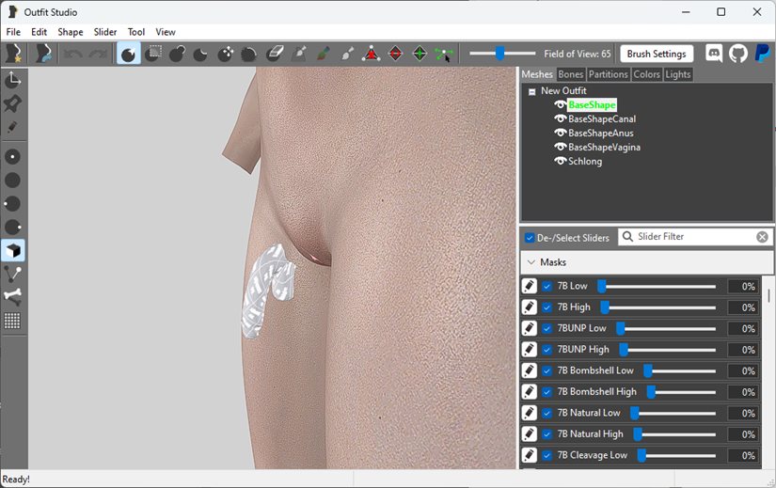Choose the Flip Edge tool
This screenshot has width=776, height=488.
(395, 54)
